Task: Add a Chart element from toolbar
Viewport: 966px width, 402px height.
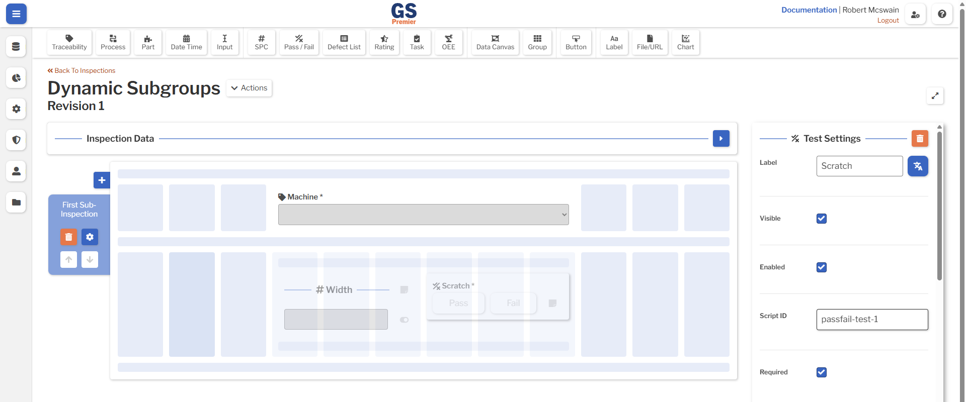Action: (x=686, y=42)
